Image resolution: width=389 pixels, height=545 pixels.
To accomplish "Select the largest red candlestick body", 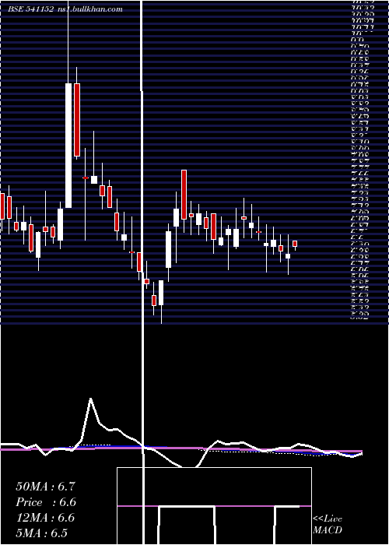I will (77, 120).
